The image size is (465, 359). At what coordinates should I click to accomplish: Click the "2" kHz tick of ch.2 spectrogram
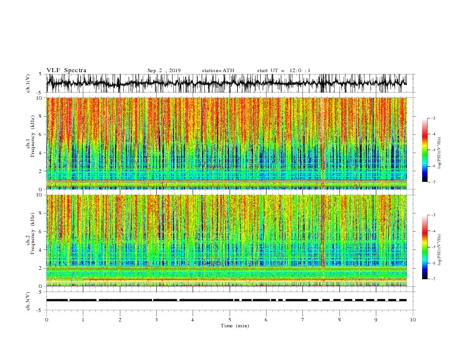tap(41, 268)
